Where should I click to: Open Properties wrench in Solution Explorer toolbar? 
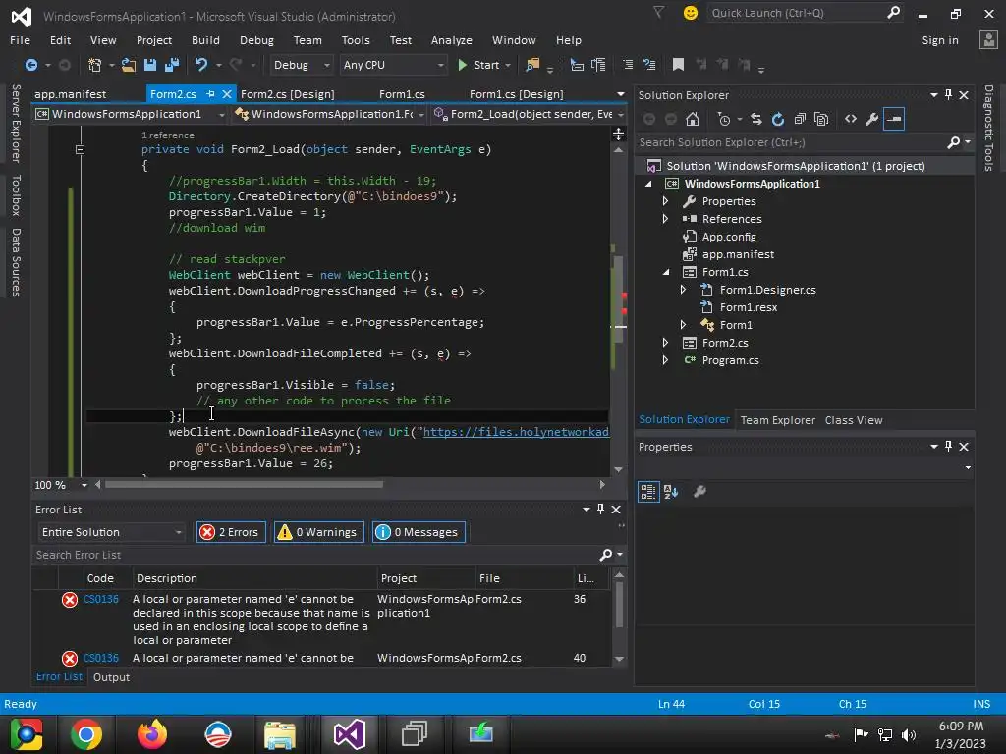[872, 119]
